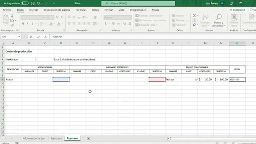The height and width of the screenshot is (144, 256).
Task: Open the Fórmulas tab
Action: tap(81, 10)
